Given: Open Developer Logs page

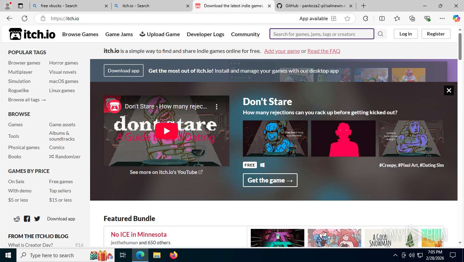Looking at the screenshot, I should [205, 34].
